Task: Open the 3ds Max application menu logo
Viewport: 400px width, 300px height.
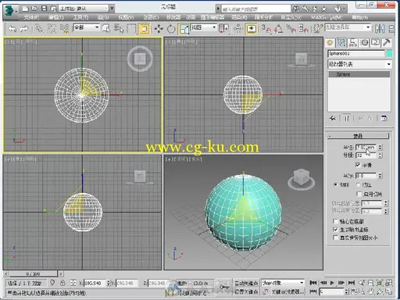Action: click(10, 10)
